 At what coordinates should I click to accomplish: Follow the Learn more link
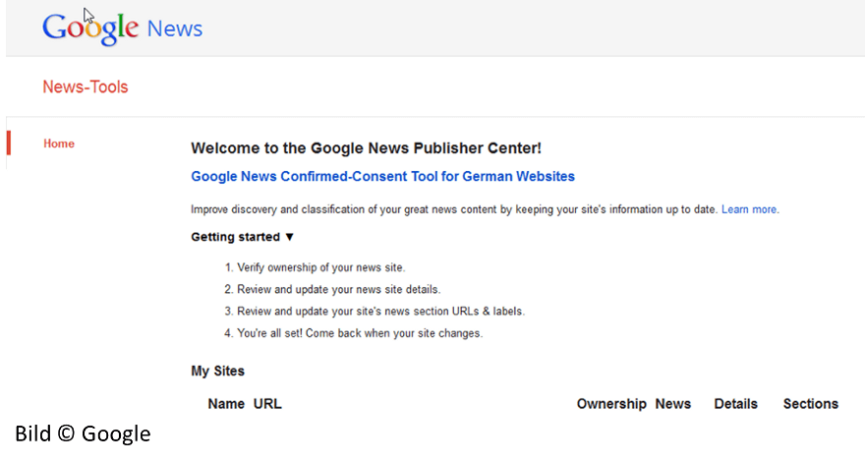tap(749, 209)
